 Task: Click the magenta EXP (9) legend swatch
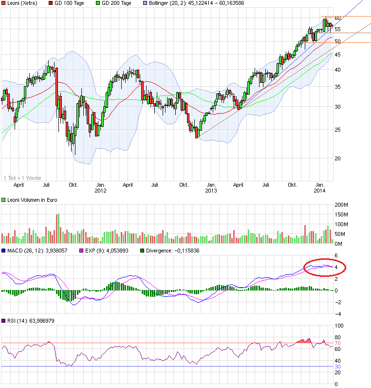tap(81, 251)
